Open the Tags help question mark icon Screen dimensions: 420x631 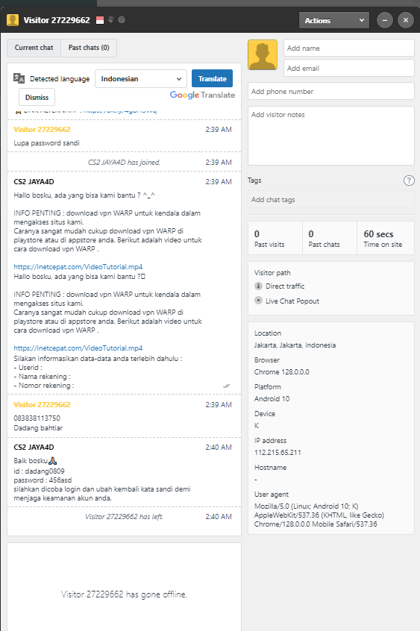coord(409,180)
